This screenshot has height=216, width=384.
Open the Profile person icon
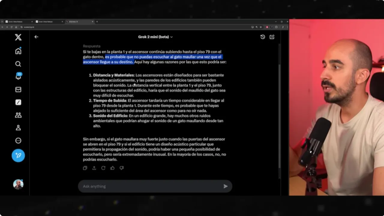coord(18,128)
